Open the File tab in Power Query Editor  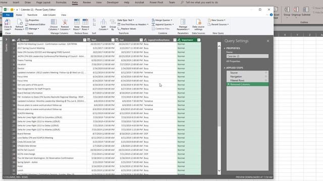point(8,15)
